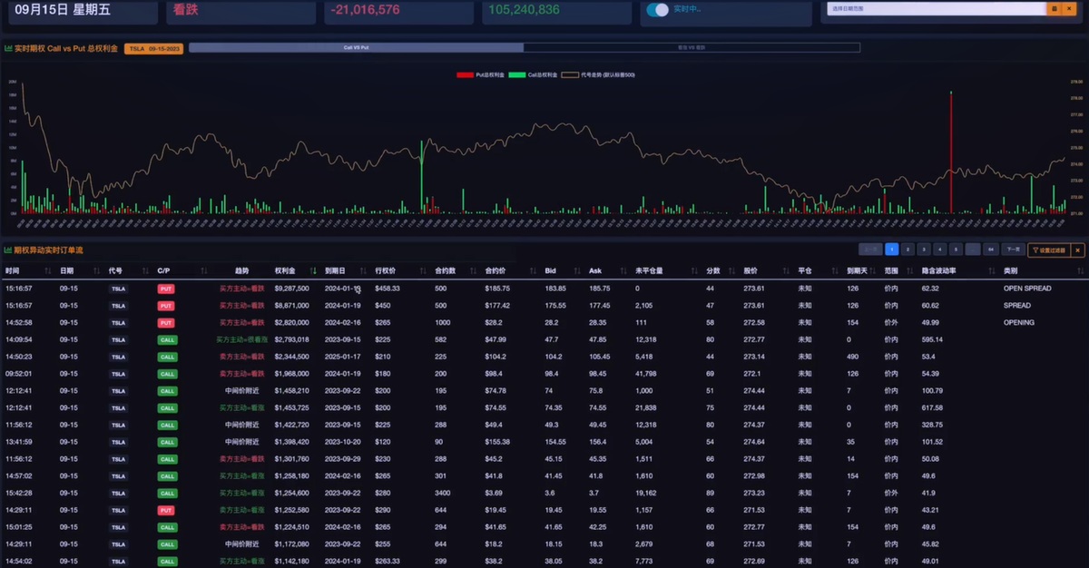1089x568 pixels.
Task: Toggle the 代号走势 line legend swatch
Action: point(570,74)
